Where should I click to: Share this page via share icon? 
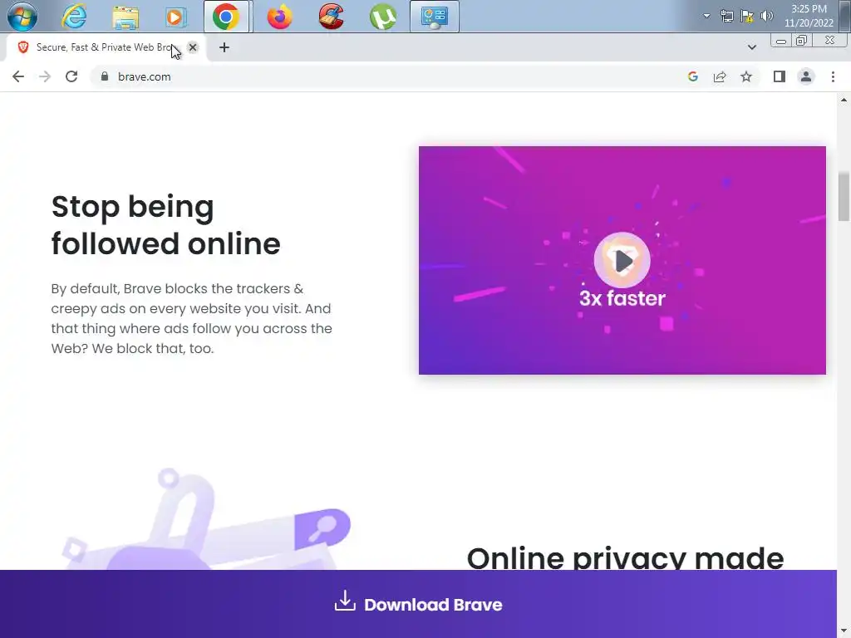[720, 76]
